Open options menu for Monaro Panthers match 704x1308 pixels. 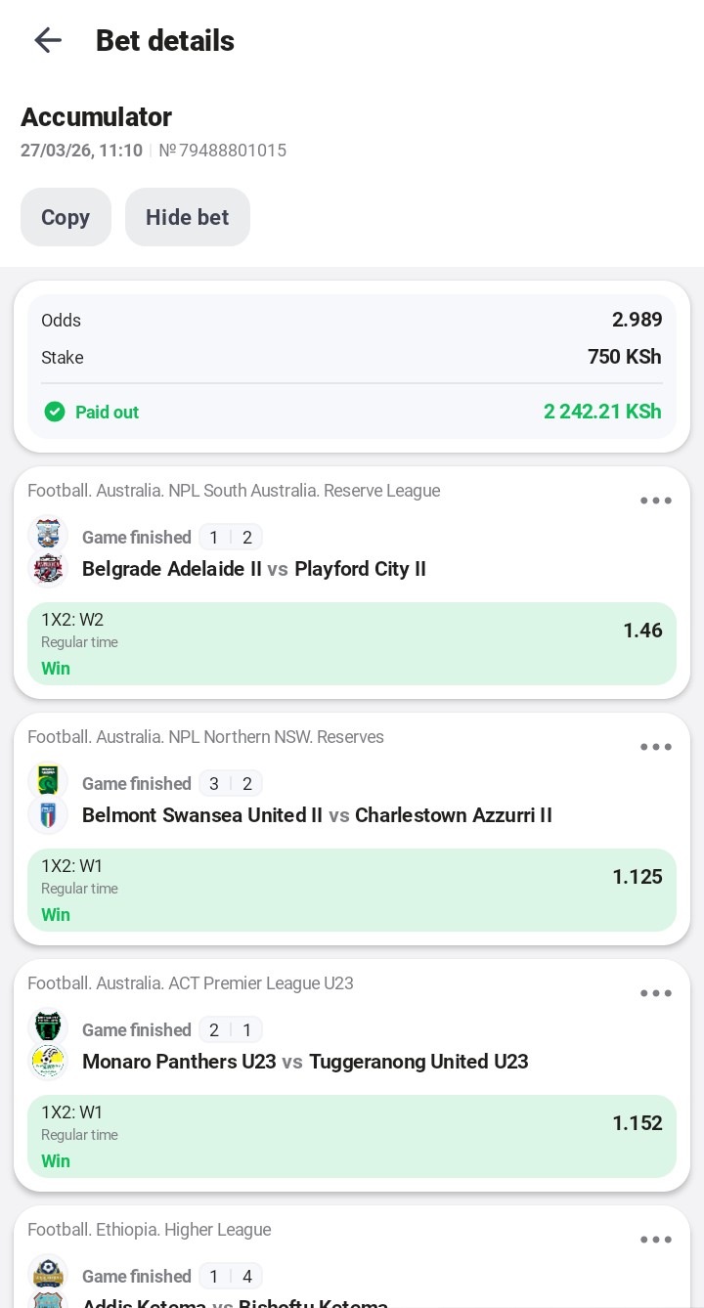point(655,994)
